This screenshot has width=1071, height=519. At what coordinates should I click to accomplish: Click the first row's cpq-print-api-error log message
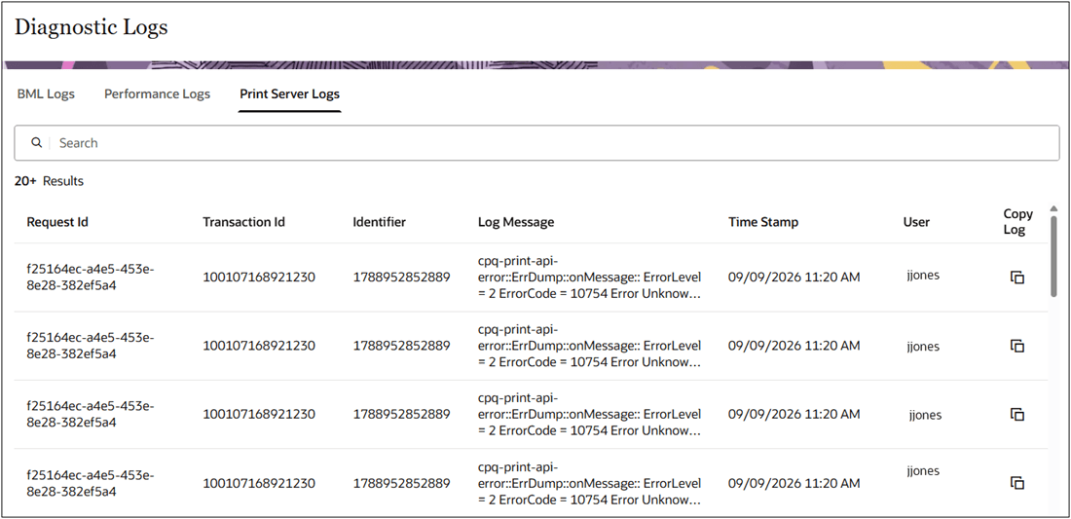[x=589, y=278]
